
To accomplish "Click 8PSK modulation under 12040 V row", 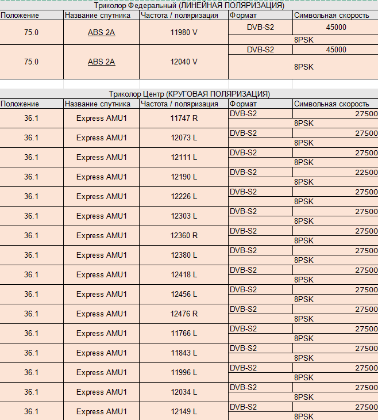I will pos(303,67).
